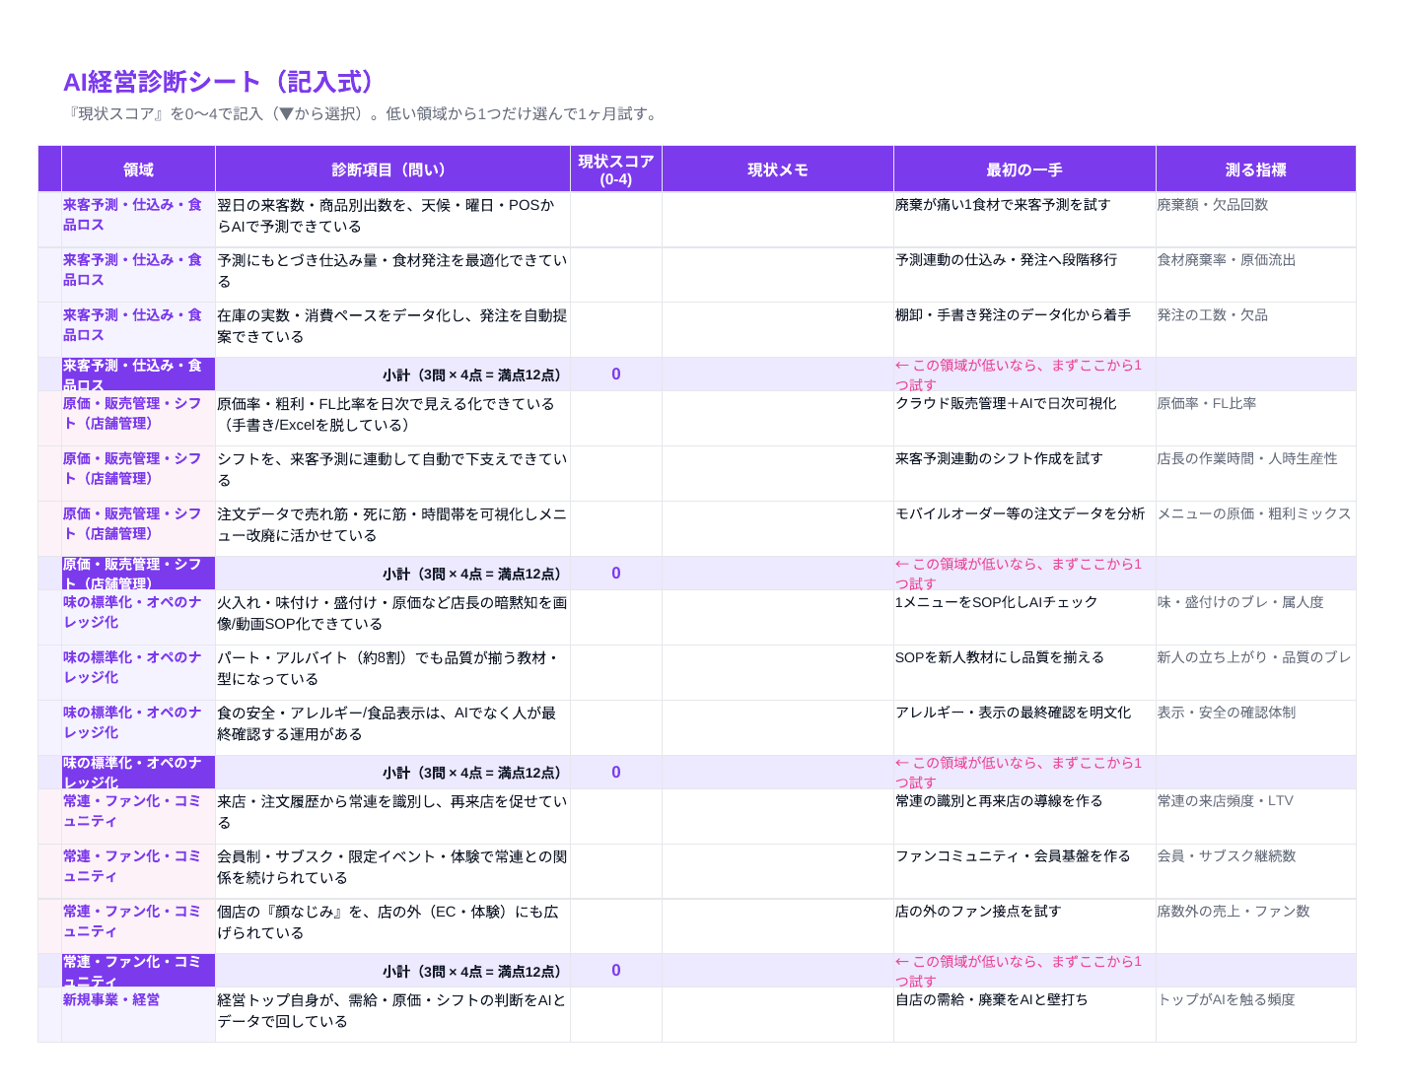Select the "診断項目（問い）" column header
This screenshot has height=1089, width=1410.
[x=392, y=170]
